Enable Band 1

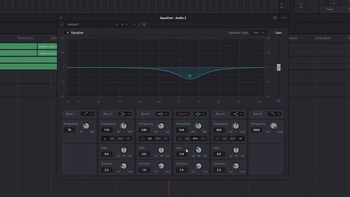70,114
